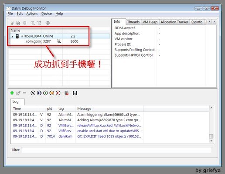Viewport: 225px width, 174px height.
Task: Toggle Debug log level filter
Action: tap(39, 93)
